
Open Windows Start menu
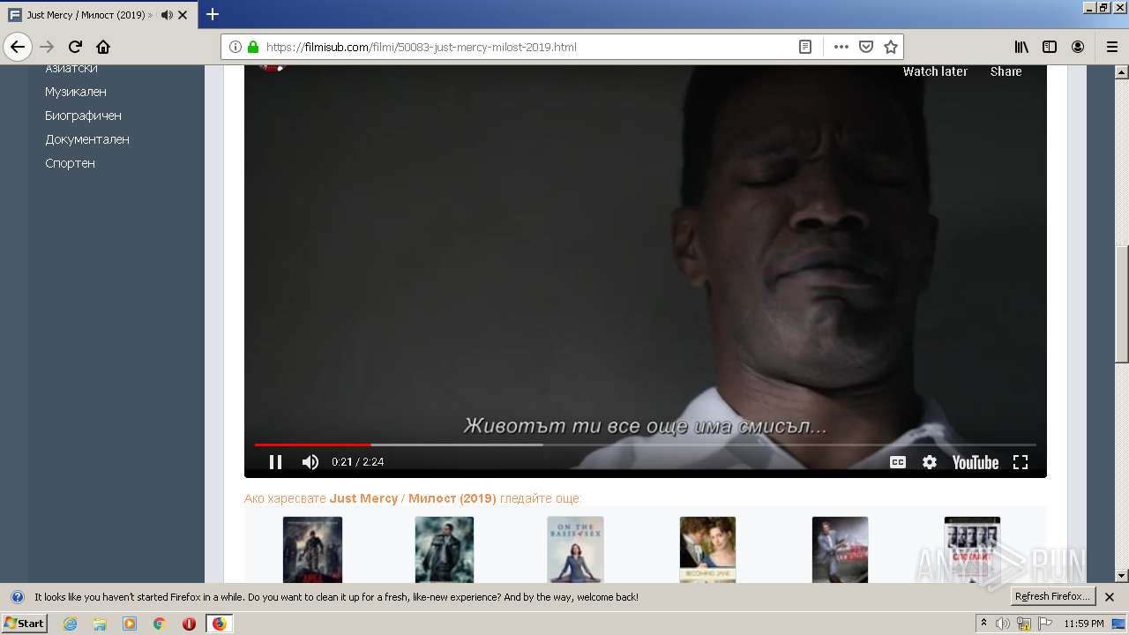click(x=24, y=624)
